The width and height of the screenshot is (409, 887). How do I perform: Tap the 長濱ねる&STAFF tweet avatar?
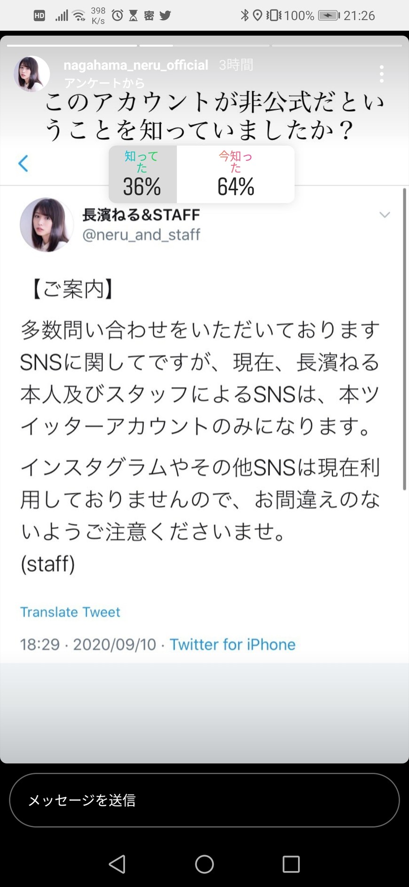pyautogui.click(x=47, y=225)
